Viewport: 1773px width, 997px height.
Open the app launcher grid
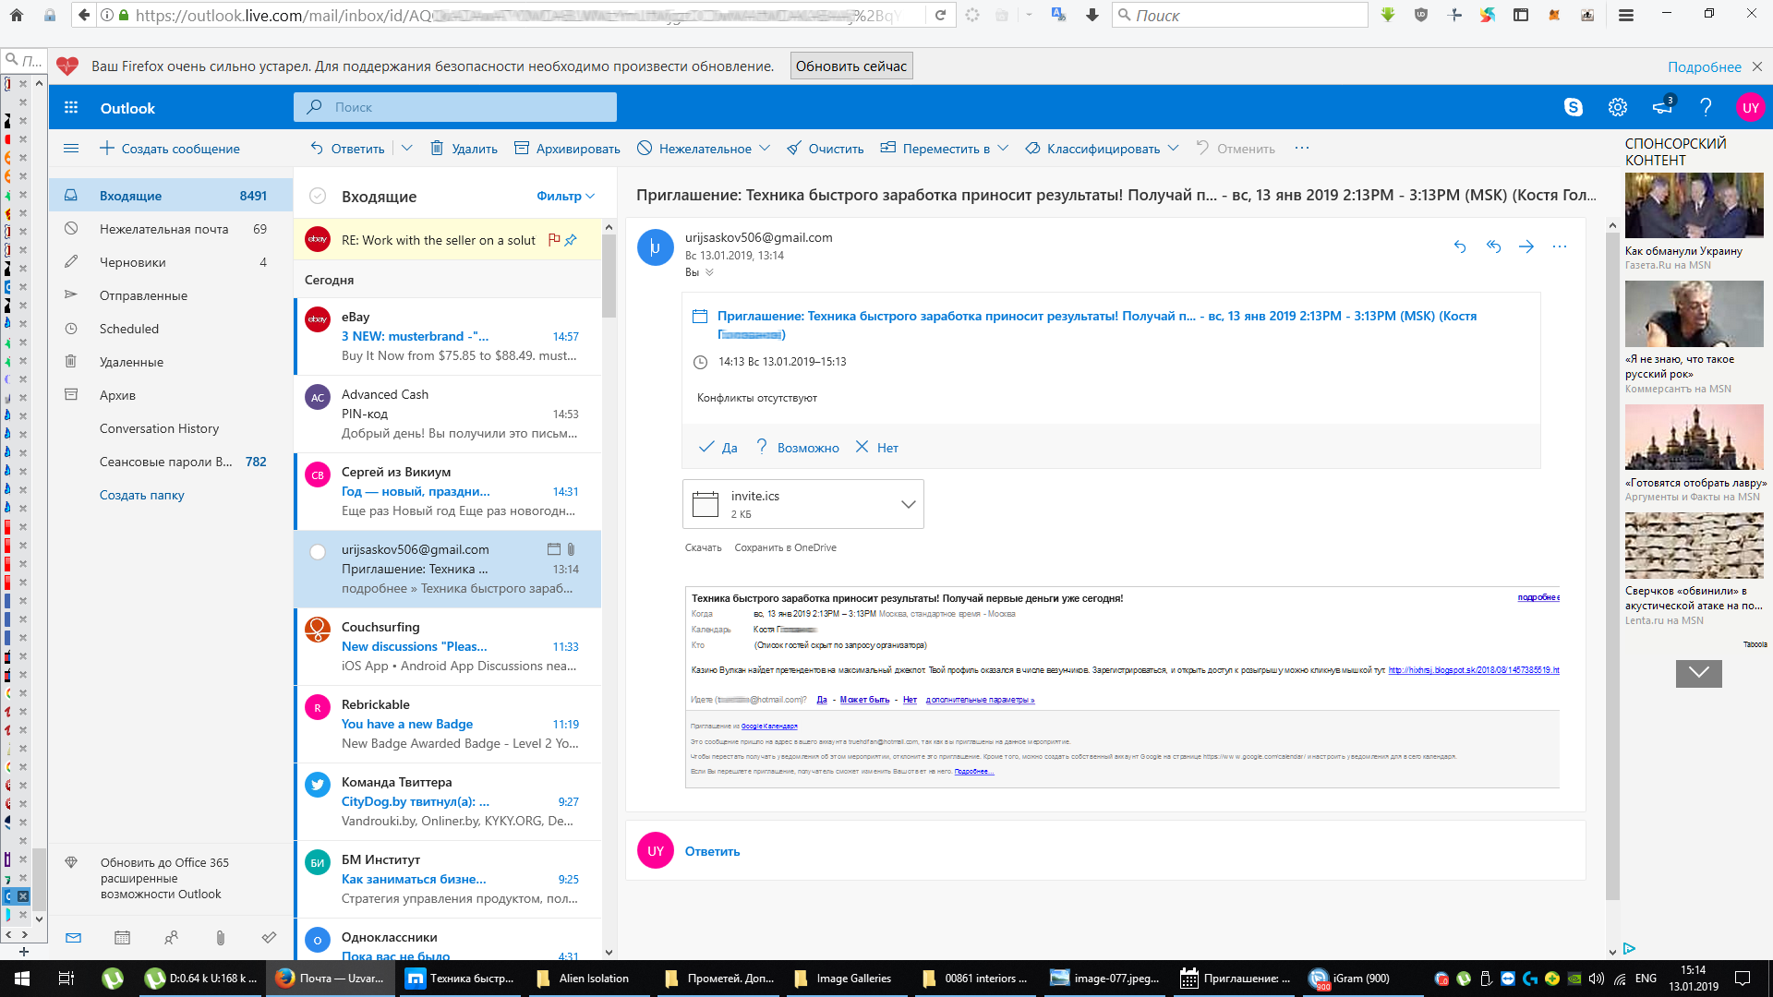71,108
